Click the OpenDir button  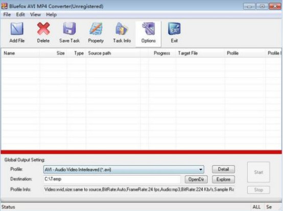(x=196, y=179)
